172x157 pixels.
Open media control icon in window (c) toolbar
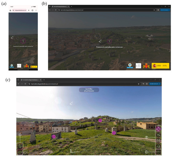pos(143,84)
